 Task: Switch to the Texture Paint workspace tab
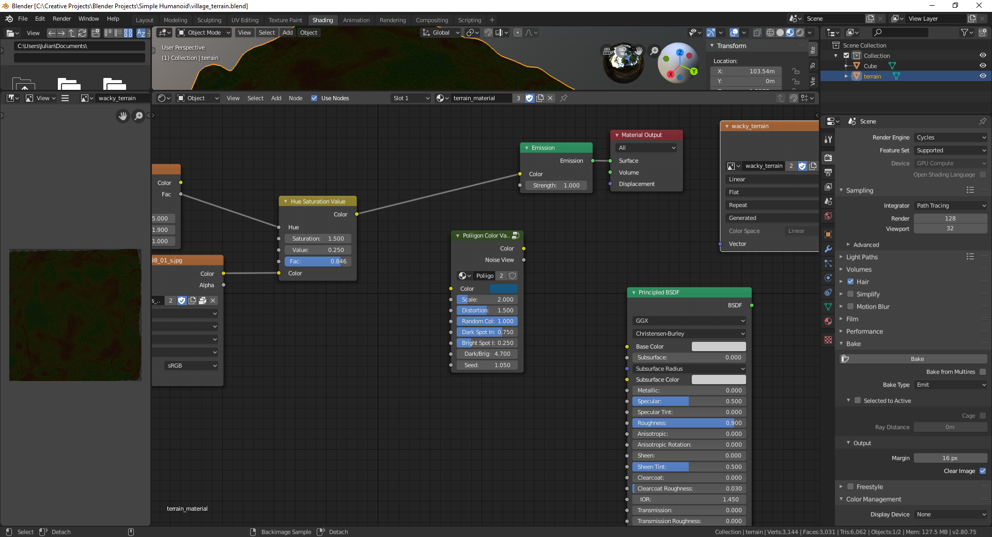coord(285,20)
